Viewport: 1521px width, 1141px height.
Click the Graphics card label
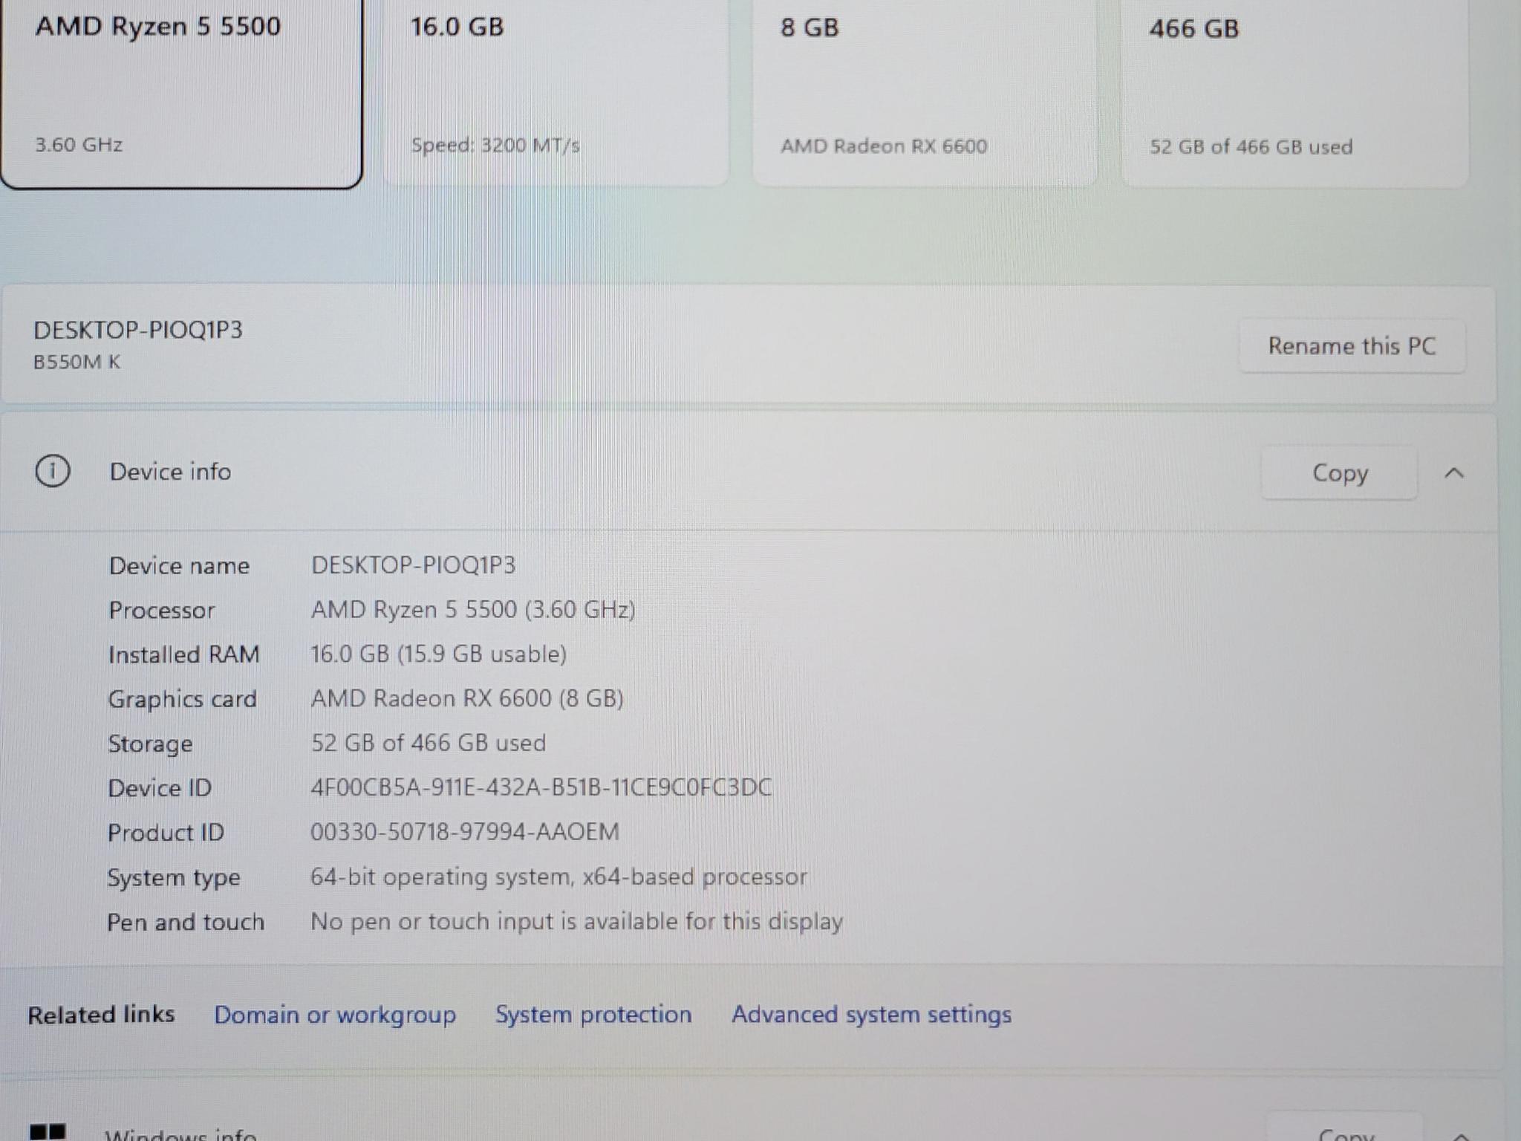point(182,700)
